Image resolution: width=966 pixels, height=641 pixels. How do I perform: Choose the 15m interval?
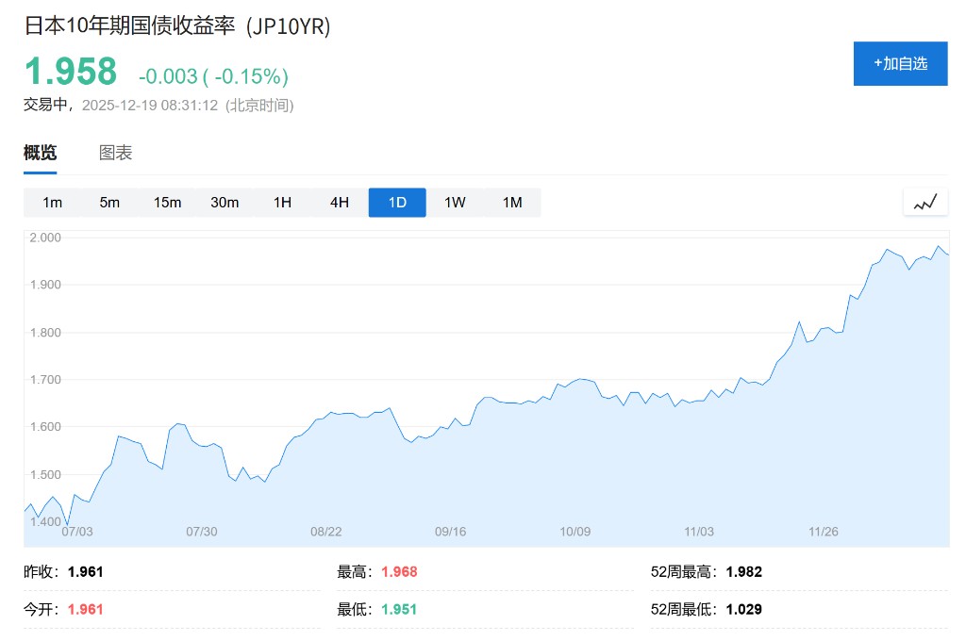[x=167, y=203]
